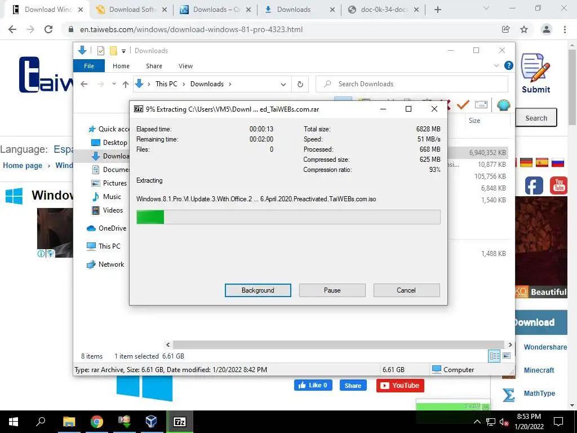Click the Explorer back arrow
Screen dimensions: 577x433
(x=84, y=84)
